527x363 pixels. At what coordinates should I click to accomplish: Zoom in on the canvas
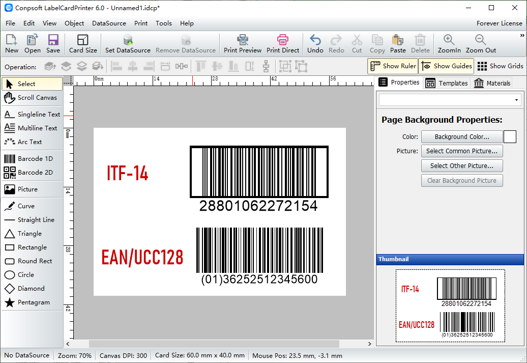pos(449,44)
